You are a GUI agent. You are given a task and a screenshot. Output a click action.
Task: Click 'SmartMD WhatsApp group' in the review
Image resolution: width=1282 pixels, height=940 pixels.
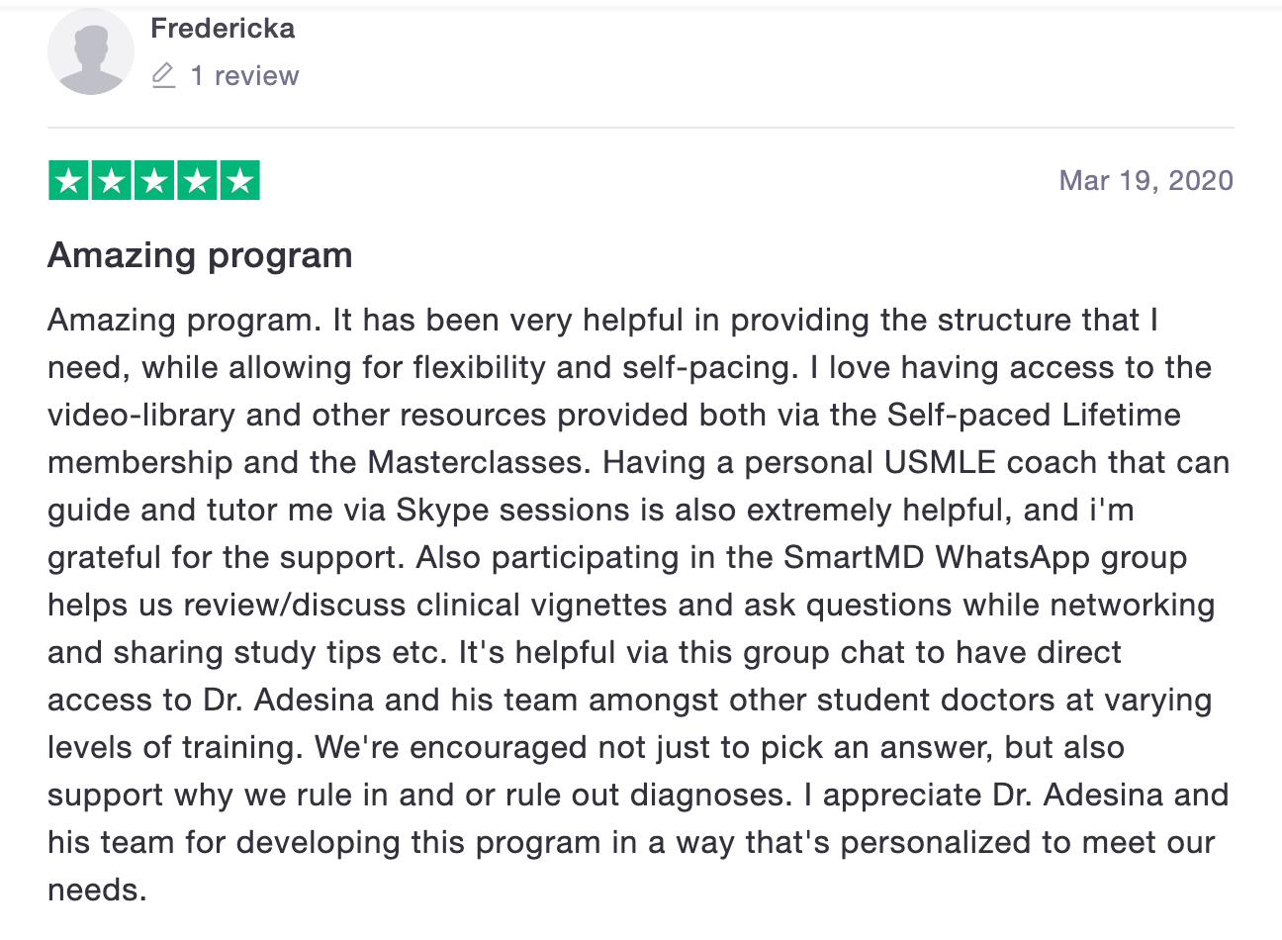pyautogui.click(x=984, y=557)
